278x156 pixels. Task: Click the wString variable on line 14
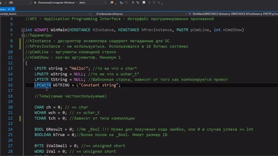tap(59, 74)
